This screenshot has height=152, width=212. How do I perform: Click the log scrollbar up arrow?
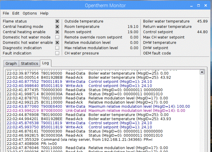click(x=202, y=72)
